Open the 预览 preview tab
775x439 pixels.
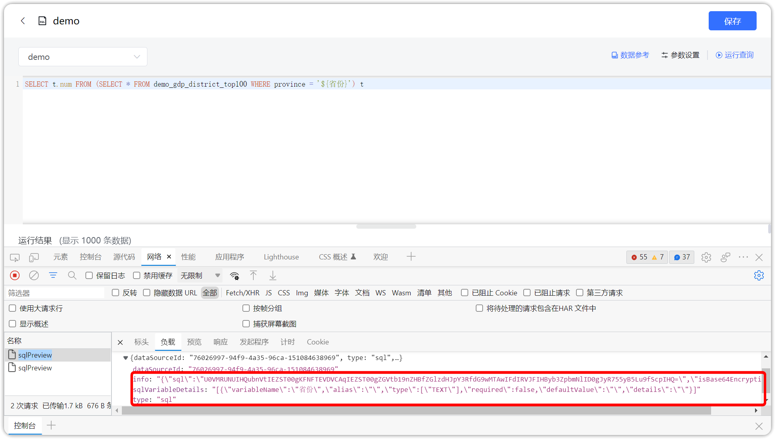tap(194, 342)
